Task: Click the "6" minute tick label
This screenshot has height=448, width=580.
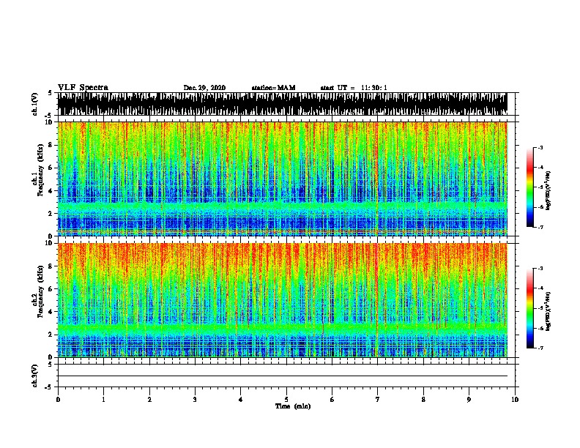Action: coord(332,400)
